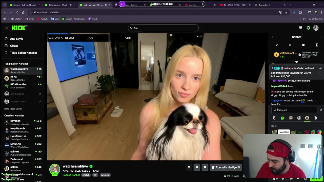Select the recent emotes tab
Screen dimensions: 324x182
point(275,118)
